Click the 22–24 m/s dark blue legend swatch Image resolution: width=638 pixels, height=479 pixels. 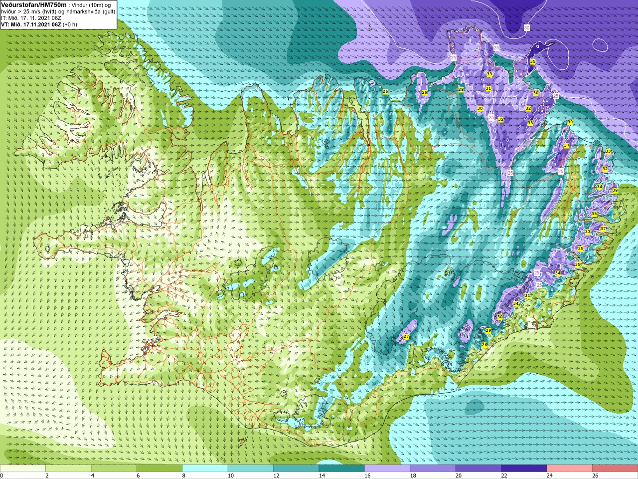coord(524,469)
